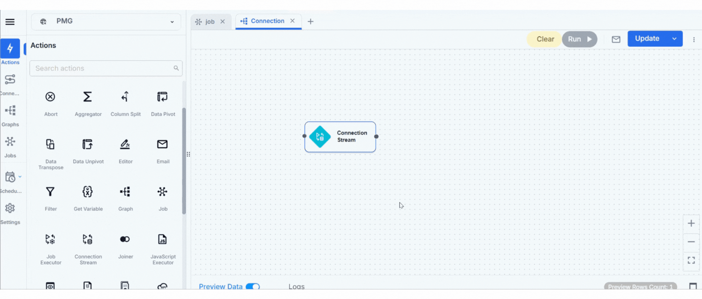This screenshot has height=299, width=702.
Task: Click the Column Split action icon
Action: point(125,97)
